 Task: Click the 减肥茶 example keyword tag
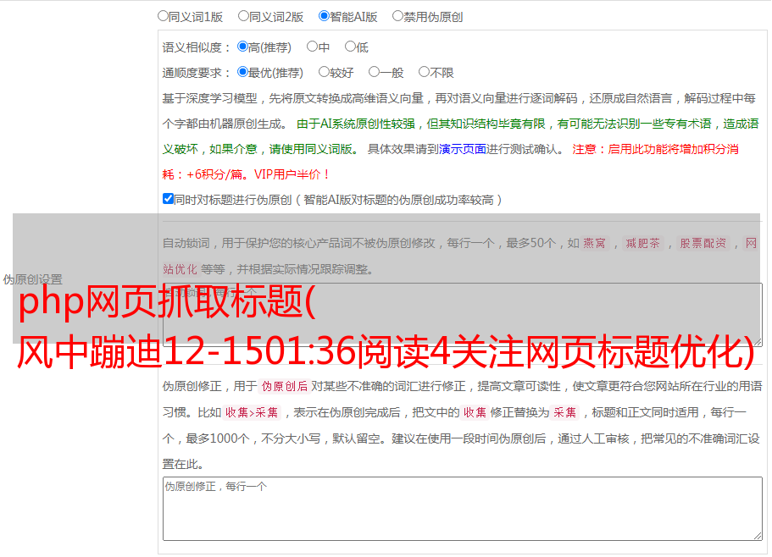click(x=642, y=243)
